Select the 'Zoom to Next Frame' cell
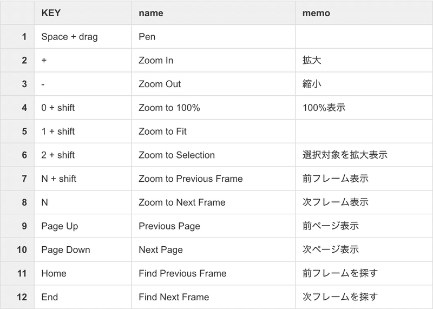The height and width of the screenshot is (309, 433). pyautogui.click(x=213, y=202)
